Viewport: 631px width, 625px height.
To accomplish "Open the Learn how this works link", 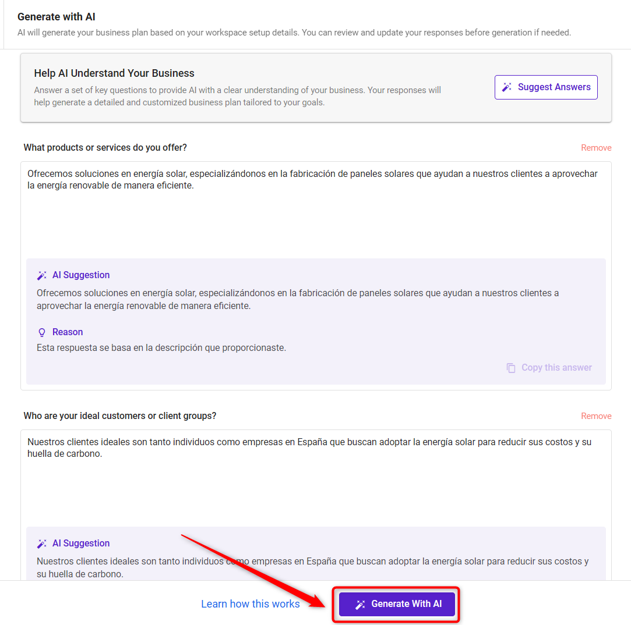I will click(x=251, y=603).
